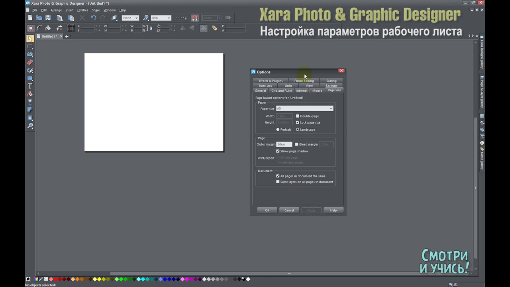
Task: Open the Local Designs gallery side tab
Action: [x=482, y=52]
